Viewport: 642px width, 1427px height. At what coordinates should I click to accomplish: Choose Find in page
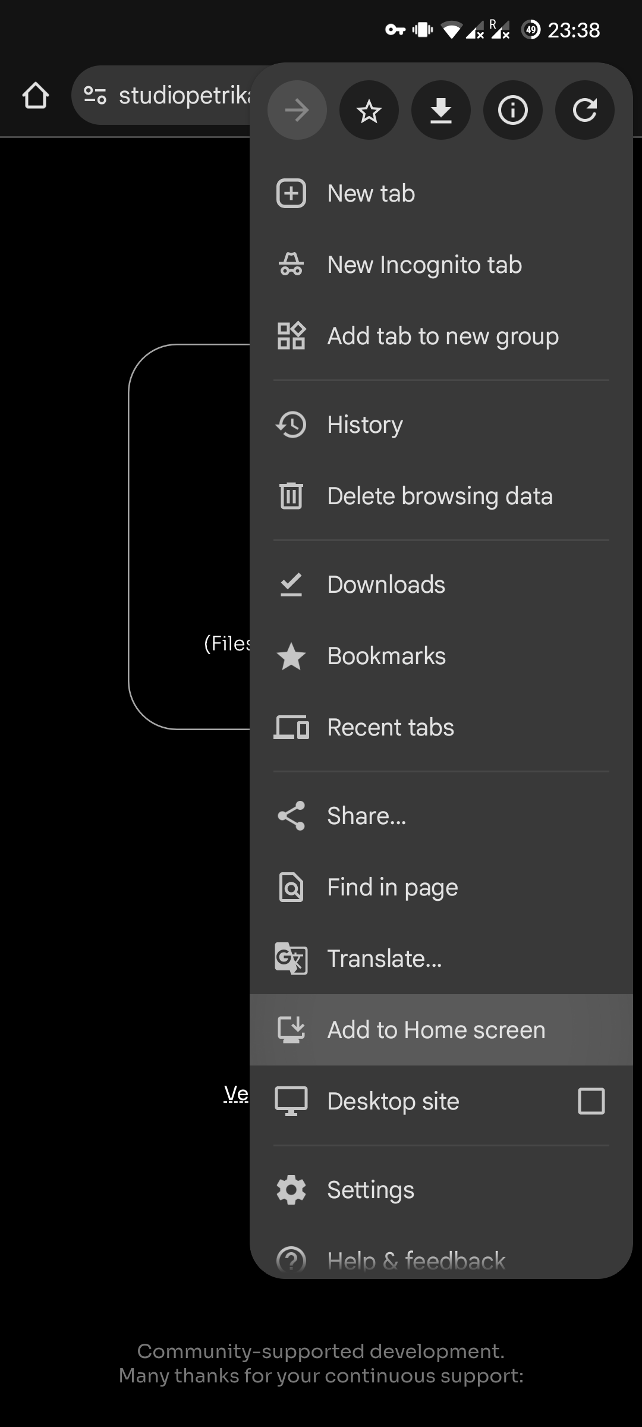[392, 887]
